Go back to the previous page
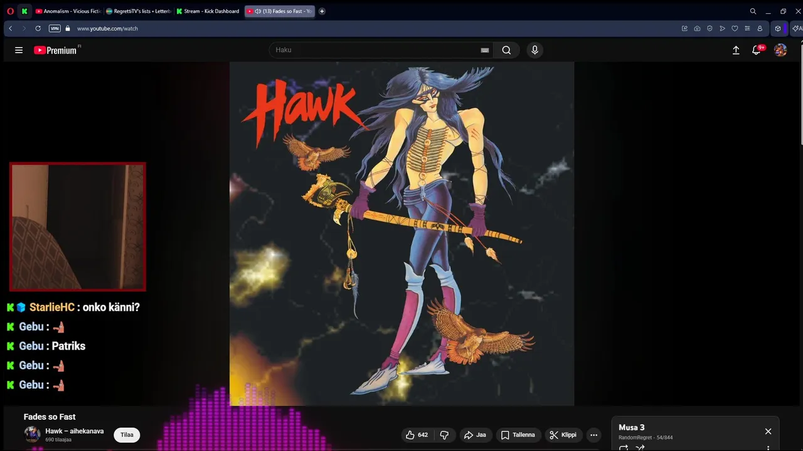Viewport: 803px width, 451px height. tap(10, 28)
